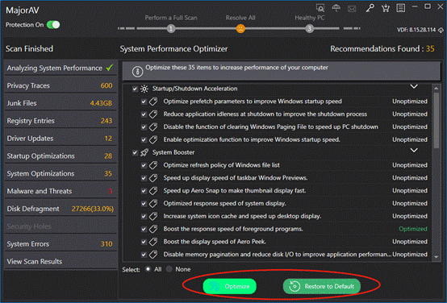The height and width of the screenshot is (303, 447).
Task: Click the Analyzing System Performance row
Action: 61,68
